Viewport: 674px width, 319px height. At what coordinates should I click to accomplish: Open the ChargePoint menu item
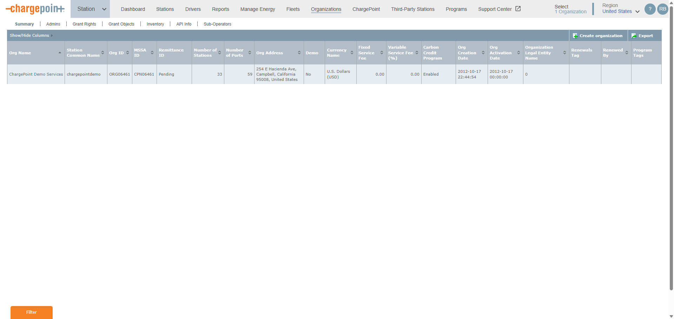click(x=366, y=9)
